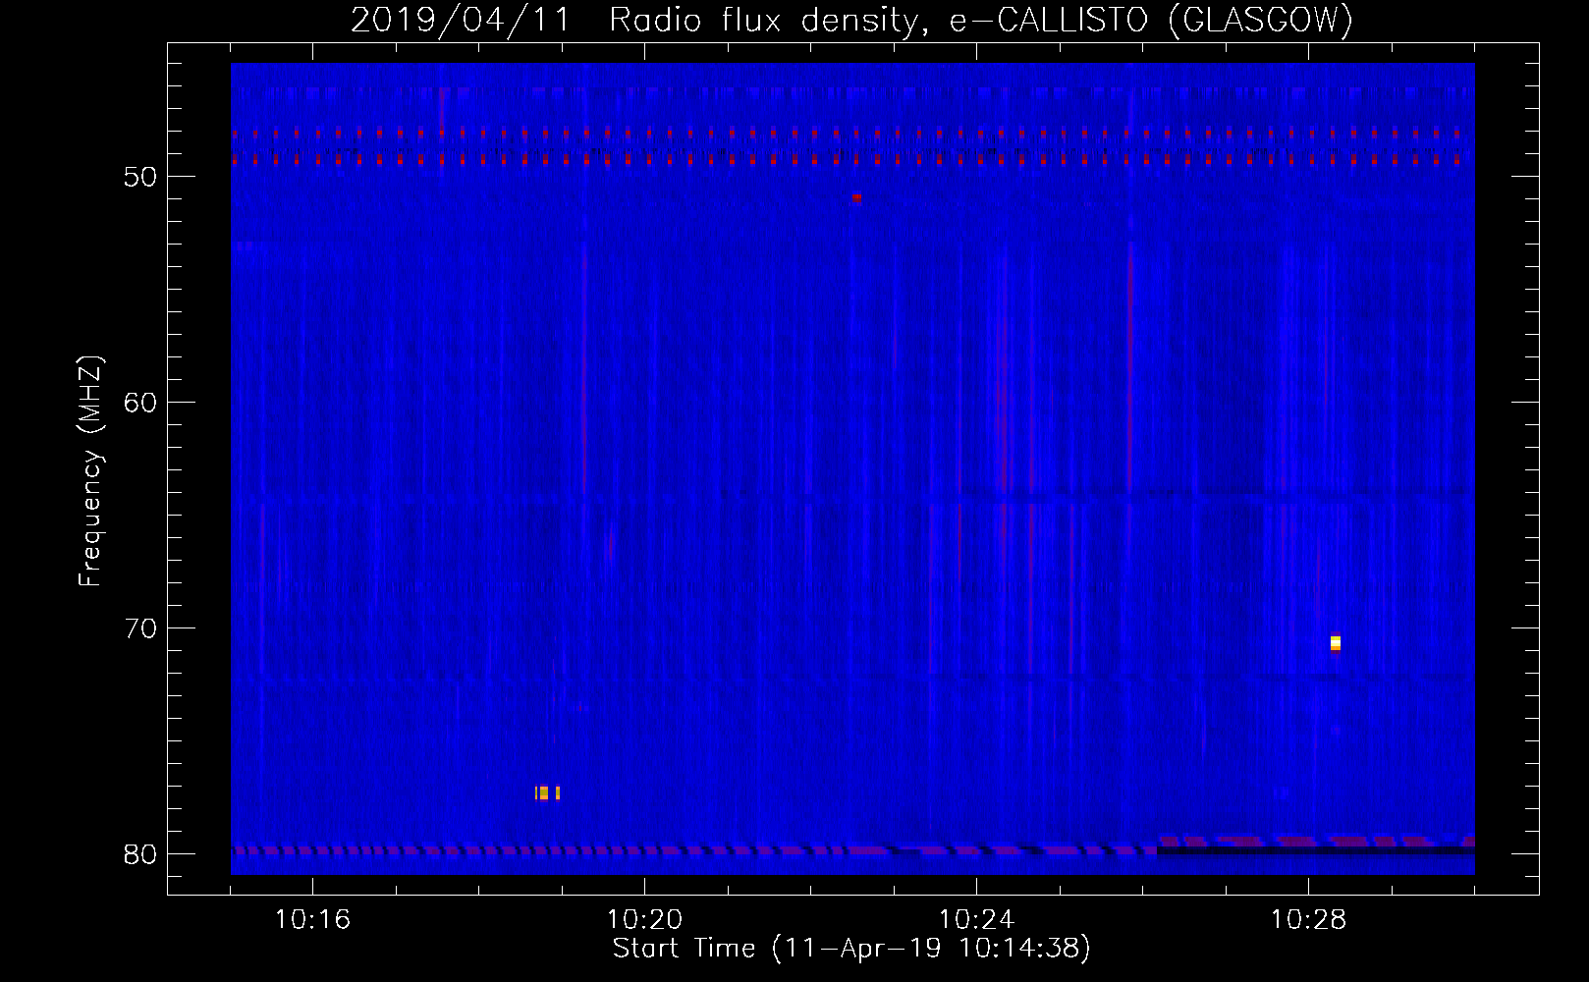The height and width of the screenshot is (982, 1589).
Task: Click the isolated red spot near 51 MHz
Action: [856, 197]
